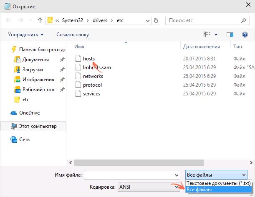Refresh the etc folder view

156,20
